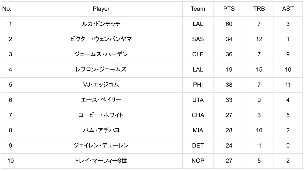Click the ジェームズ・ハーデン name cell
305x171 pixels.
(x=101, y=54)
